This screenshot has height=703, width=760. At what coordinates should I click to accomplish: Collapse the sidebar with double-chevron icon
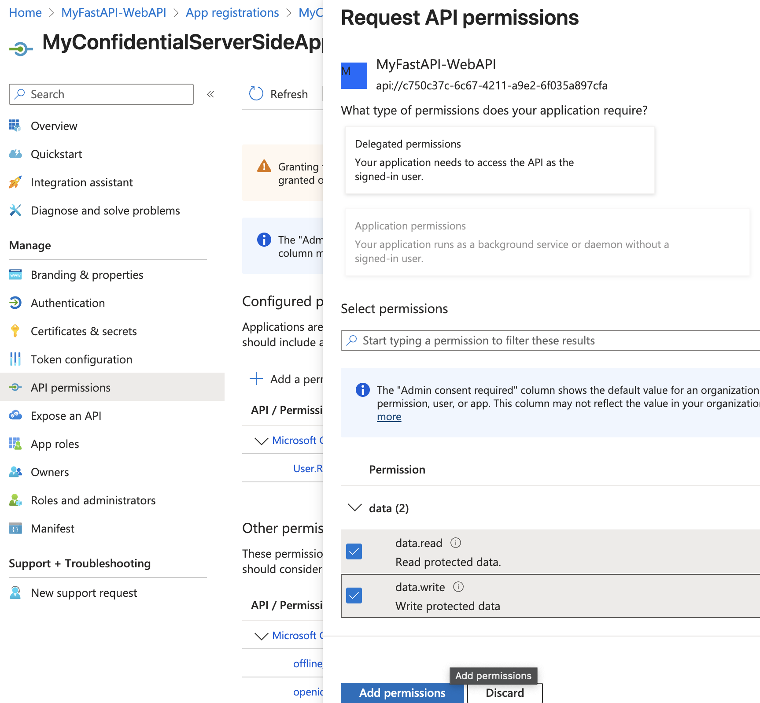[x=210, y=94]
